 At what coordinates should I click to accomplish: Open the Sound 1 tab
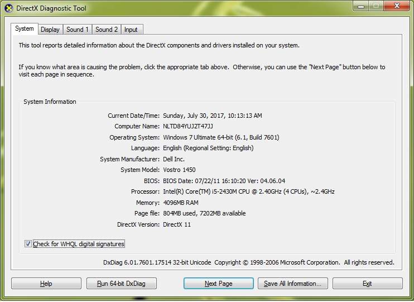point(78,30)
